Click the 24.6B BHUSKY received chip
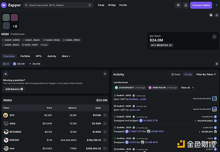The width and height of the screenshot is (220, 152). (x=130, y=88)
